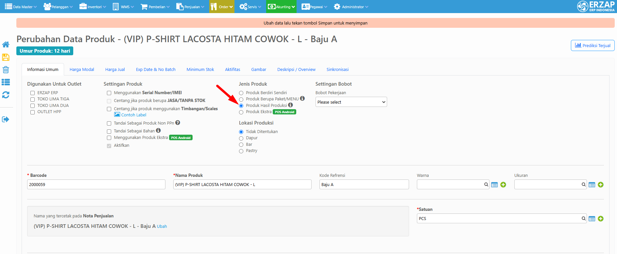Expand the Inventori menu
The width and height of the screenshot is (617, 254).
click(x=93, y=7)
